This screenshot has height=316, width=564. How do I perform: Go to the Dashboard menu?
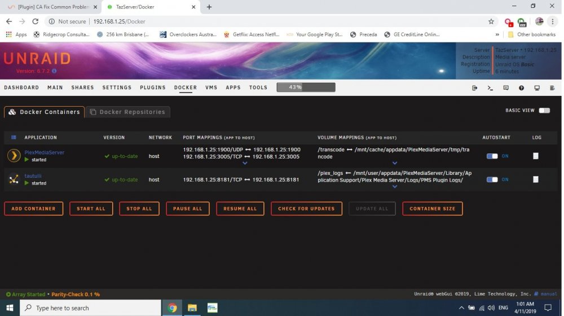point(21,87)
